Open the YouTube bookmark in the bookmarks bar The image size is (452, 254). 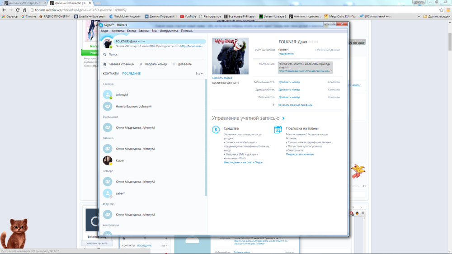(x=188, y=16)
